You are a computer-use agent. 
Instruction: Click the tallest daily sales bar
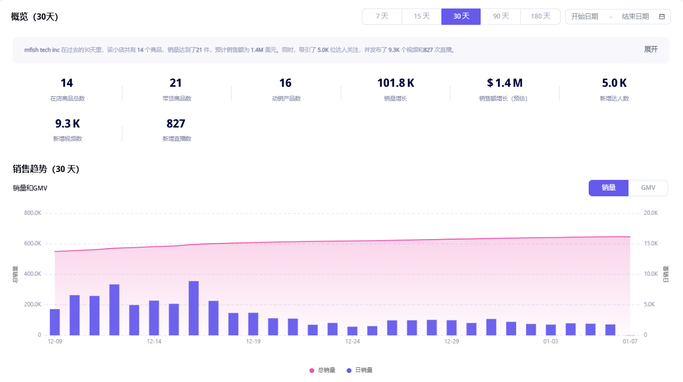[194, 308]
